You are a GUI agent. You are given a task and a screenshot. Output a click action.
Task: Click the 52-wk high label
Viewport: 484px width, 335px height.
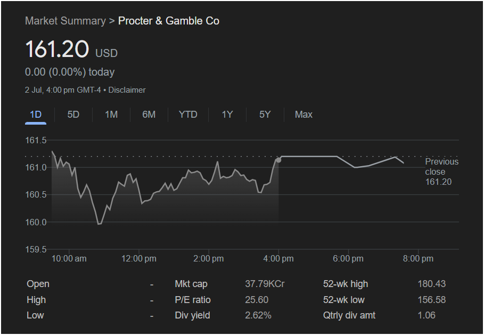(346, 284)
